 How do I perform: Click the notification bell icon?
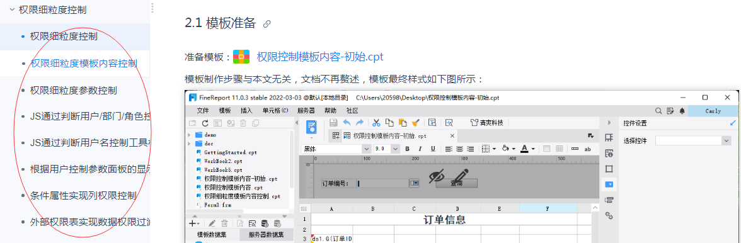[x=682, y=111]
